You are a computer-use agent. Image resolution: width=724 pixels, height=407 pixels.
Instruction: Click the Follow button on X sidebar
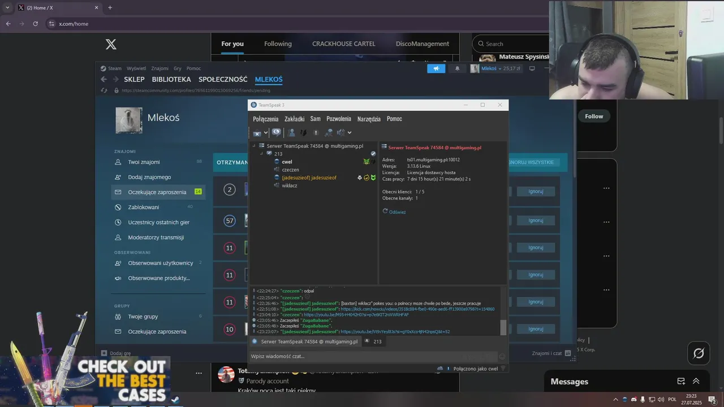[x=594, y=116]
